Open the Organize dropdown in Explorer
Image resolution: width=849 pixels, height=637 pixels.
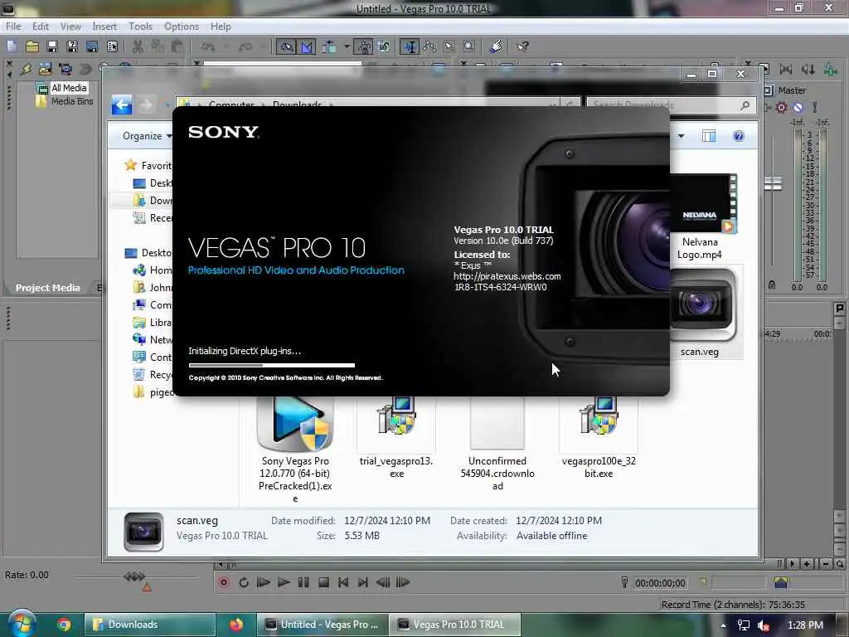click(x=146, y=136)
